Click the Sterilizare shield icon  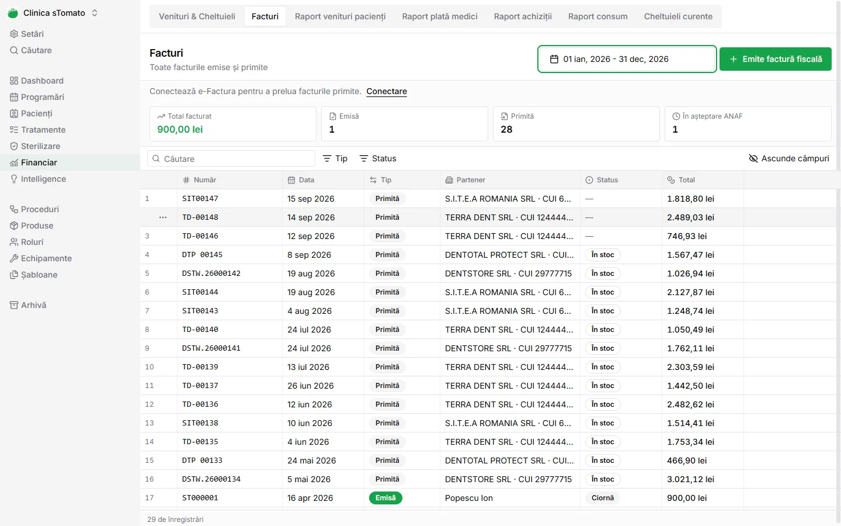click(x=14, y=146)
